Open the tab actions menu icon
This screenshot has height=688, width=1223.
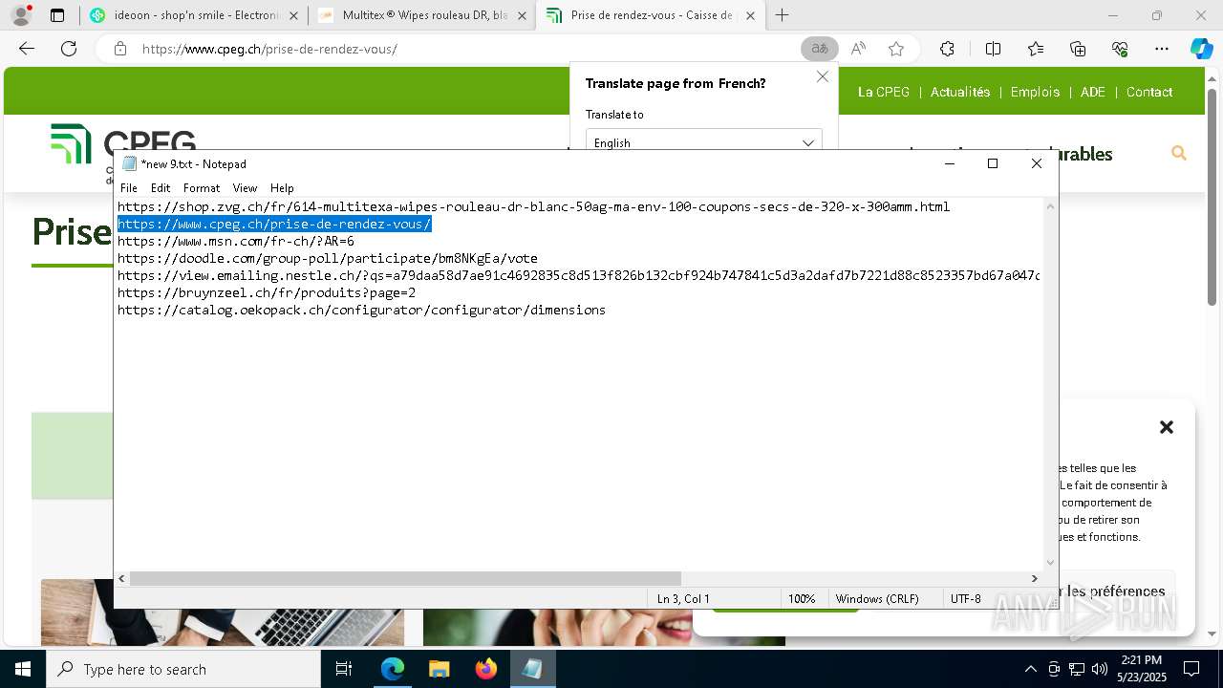pos(57,15)
